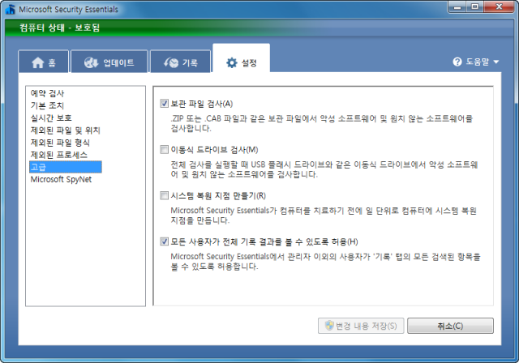Close the Security Essentials window
519x363 pixels.
click(500, 6)
